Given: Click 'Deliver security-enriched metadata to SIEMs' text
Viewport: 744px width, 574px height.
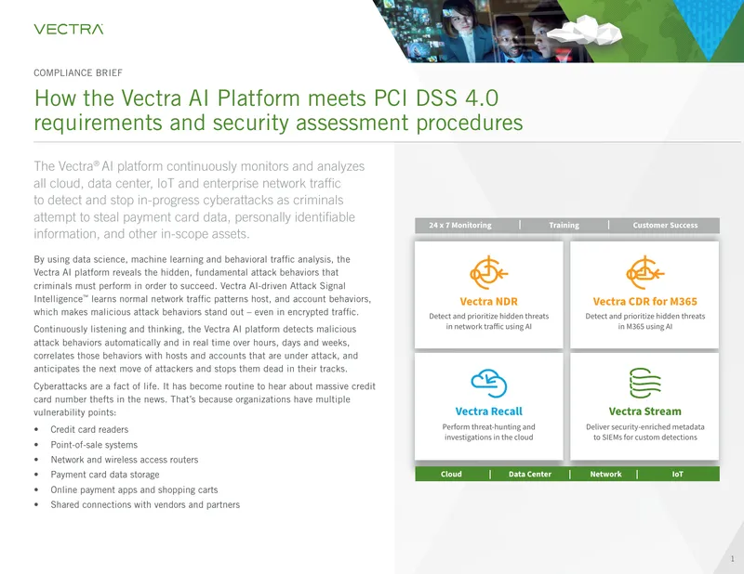Looking at the screenshot, I should pyautogui.click(x=644, y=432).
